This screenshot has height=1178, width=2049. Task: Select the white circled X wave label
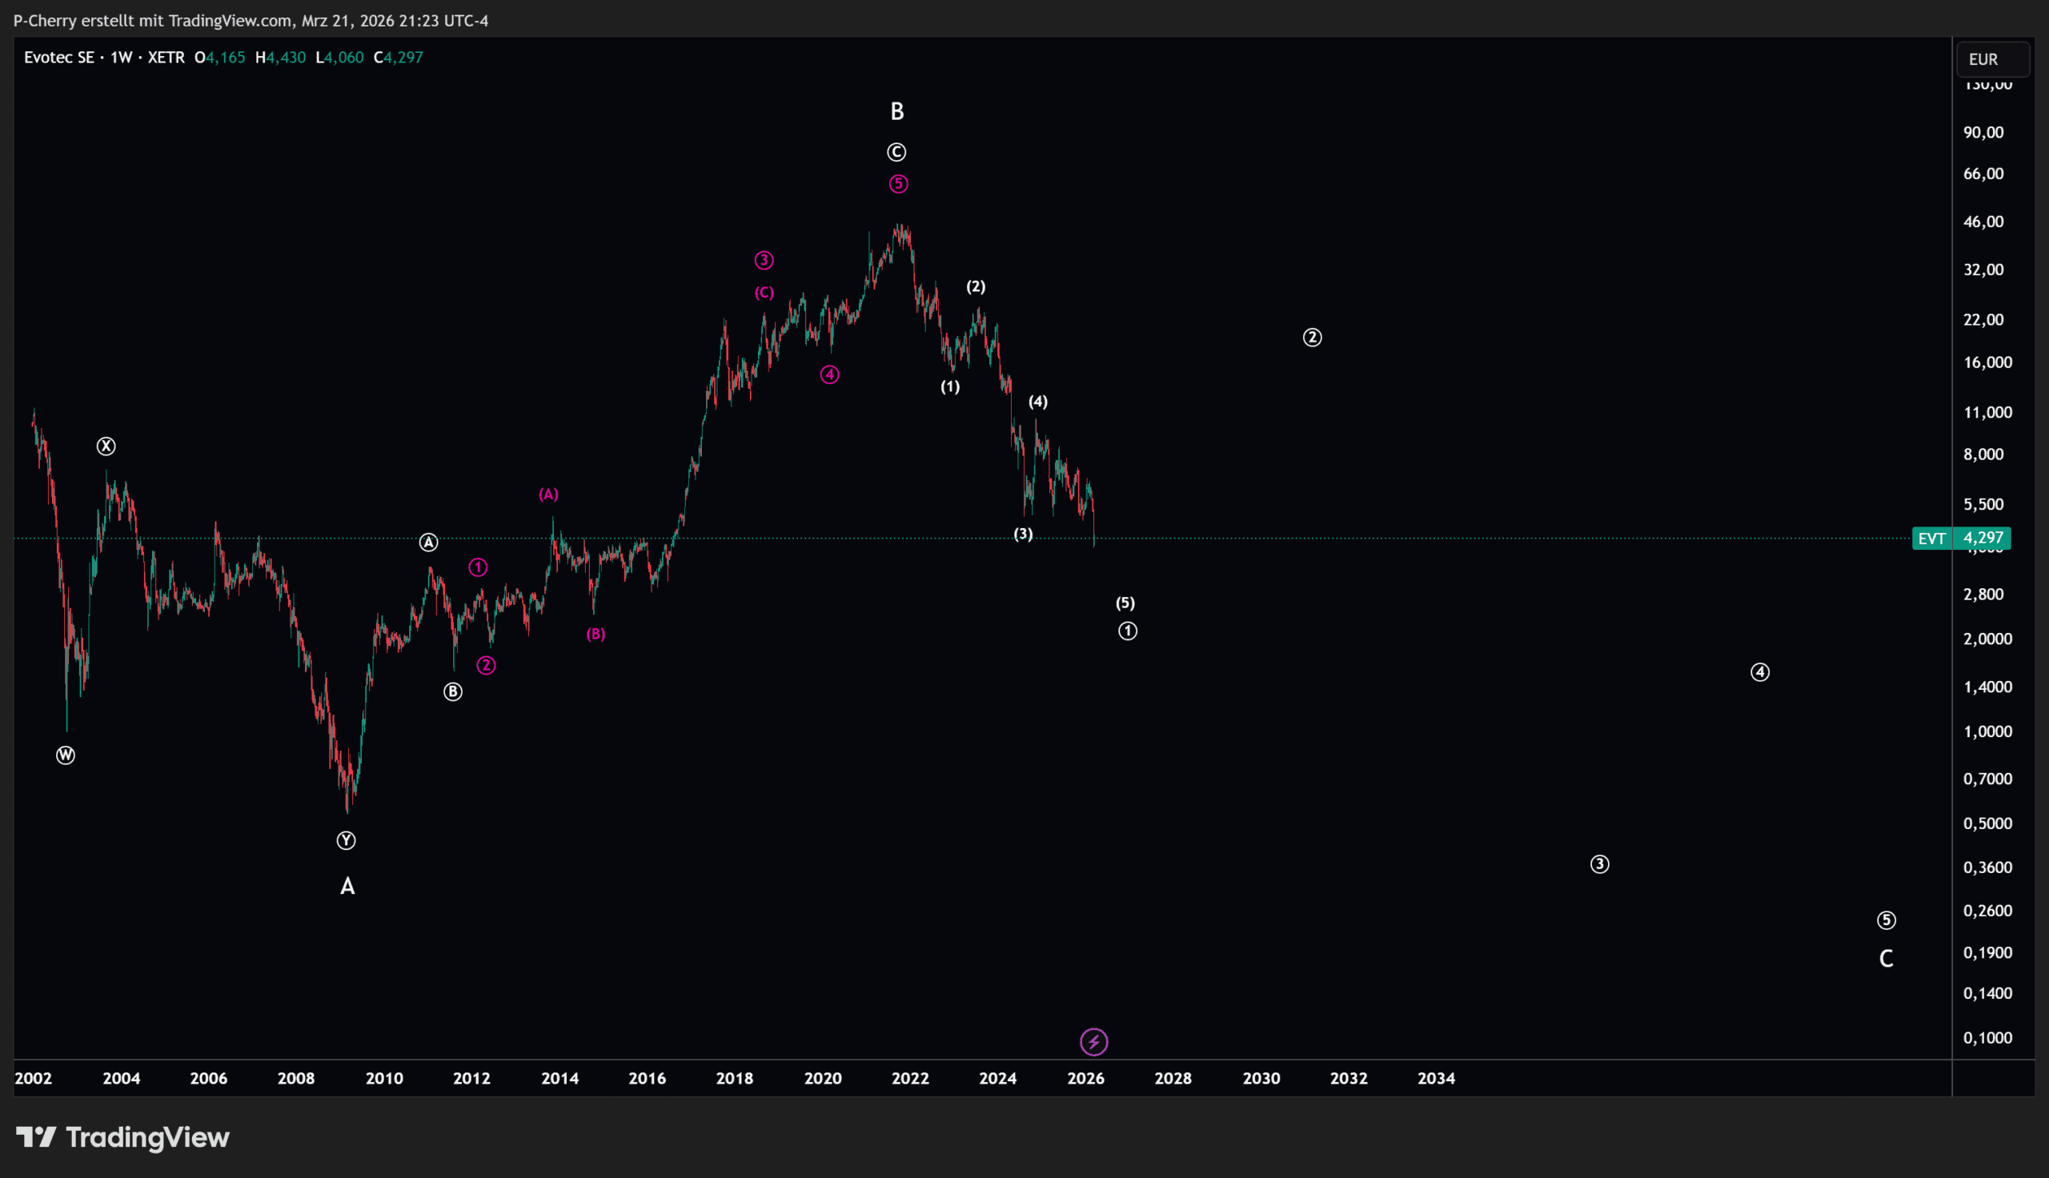coord(106,447)
